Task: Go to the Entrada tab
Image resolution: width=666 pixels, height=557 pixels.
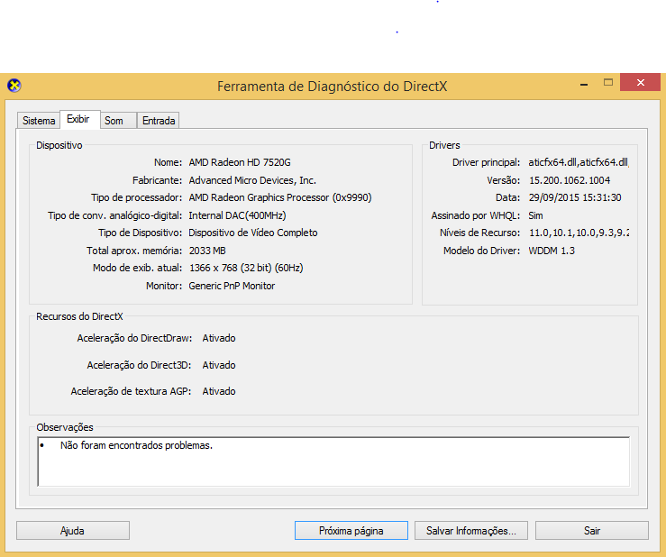Action: pyautogui.click(x=159, y=121)
